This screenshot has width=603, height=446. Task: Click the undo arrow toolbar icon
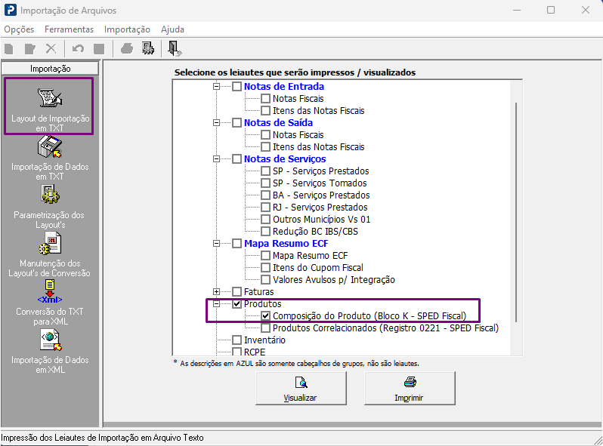[78, 49]
